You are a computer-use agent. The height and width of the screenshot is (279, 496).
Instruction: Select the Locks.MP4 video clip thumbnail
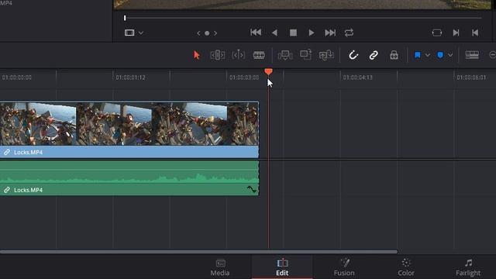point(129,124)
